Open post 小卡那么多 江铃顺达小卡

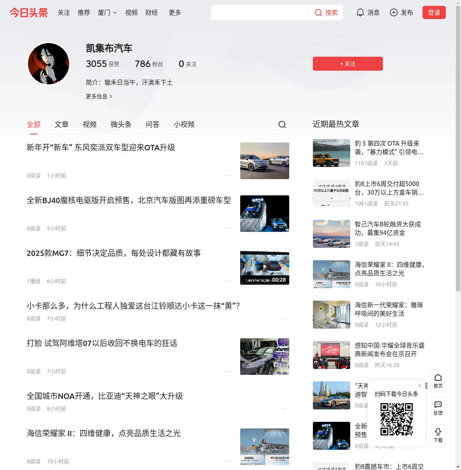click(133, 306)
